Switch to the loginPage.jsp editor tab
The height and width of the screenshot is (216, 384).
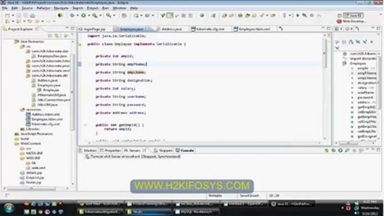click(92, 29)
